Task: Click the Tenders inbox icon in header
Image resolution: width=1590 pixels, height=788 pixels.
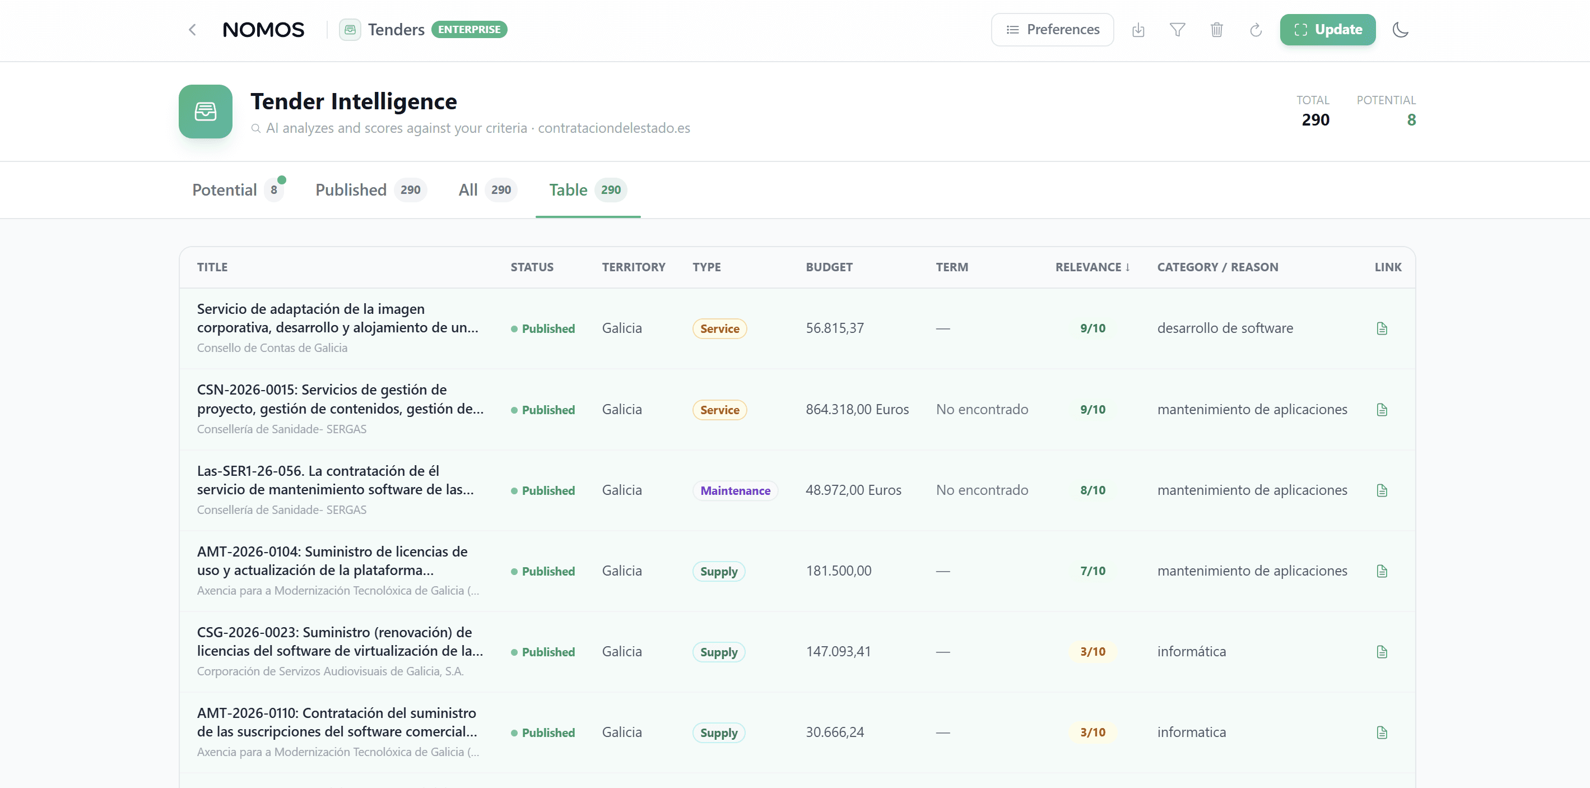Action: (x=350, y=30)
